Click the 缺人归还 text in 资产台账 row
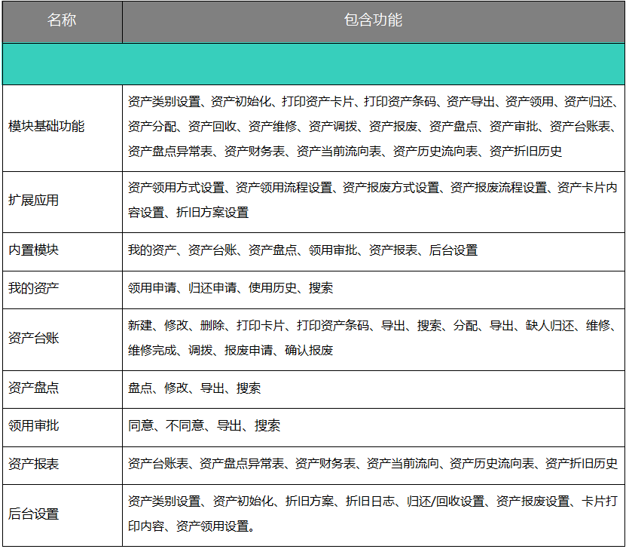 [x=549, y=326]
